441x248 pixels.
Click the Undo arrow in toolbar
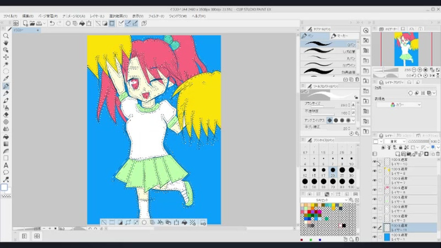[x=52, y=23]
